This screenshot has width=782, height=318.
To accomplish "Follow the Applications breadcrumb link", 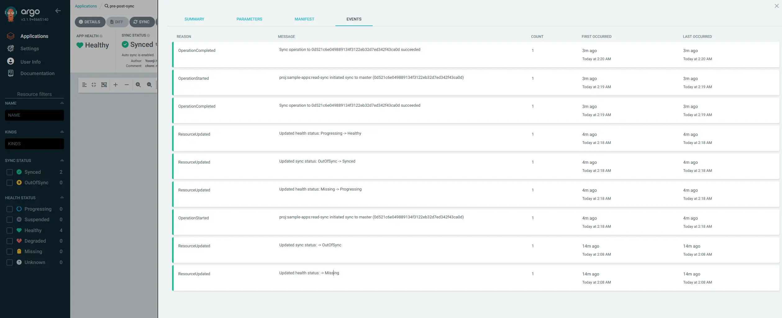I will (x=86, y=6).
